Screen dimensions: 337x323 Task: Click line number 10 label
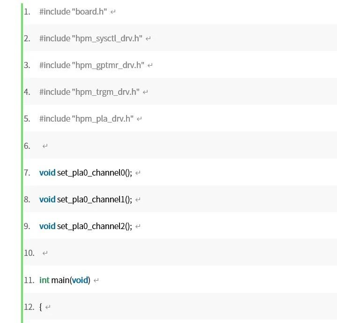[x=29, y=253]
